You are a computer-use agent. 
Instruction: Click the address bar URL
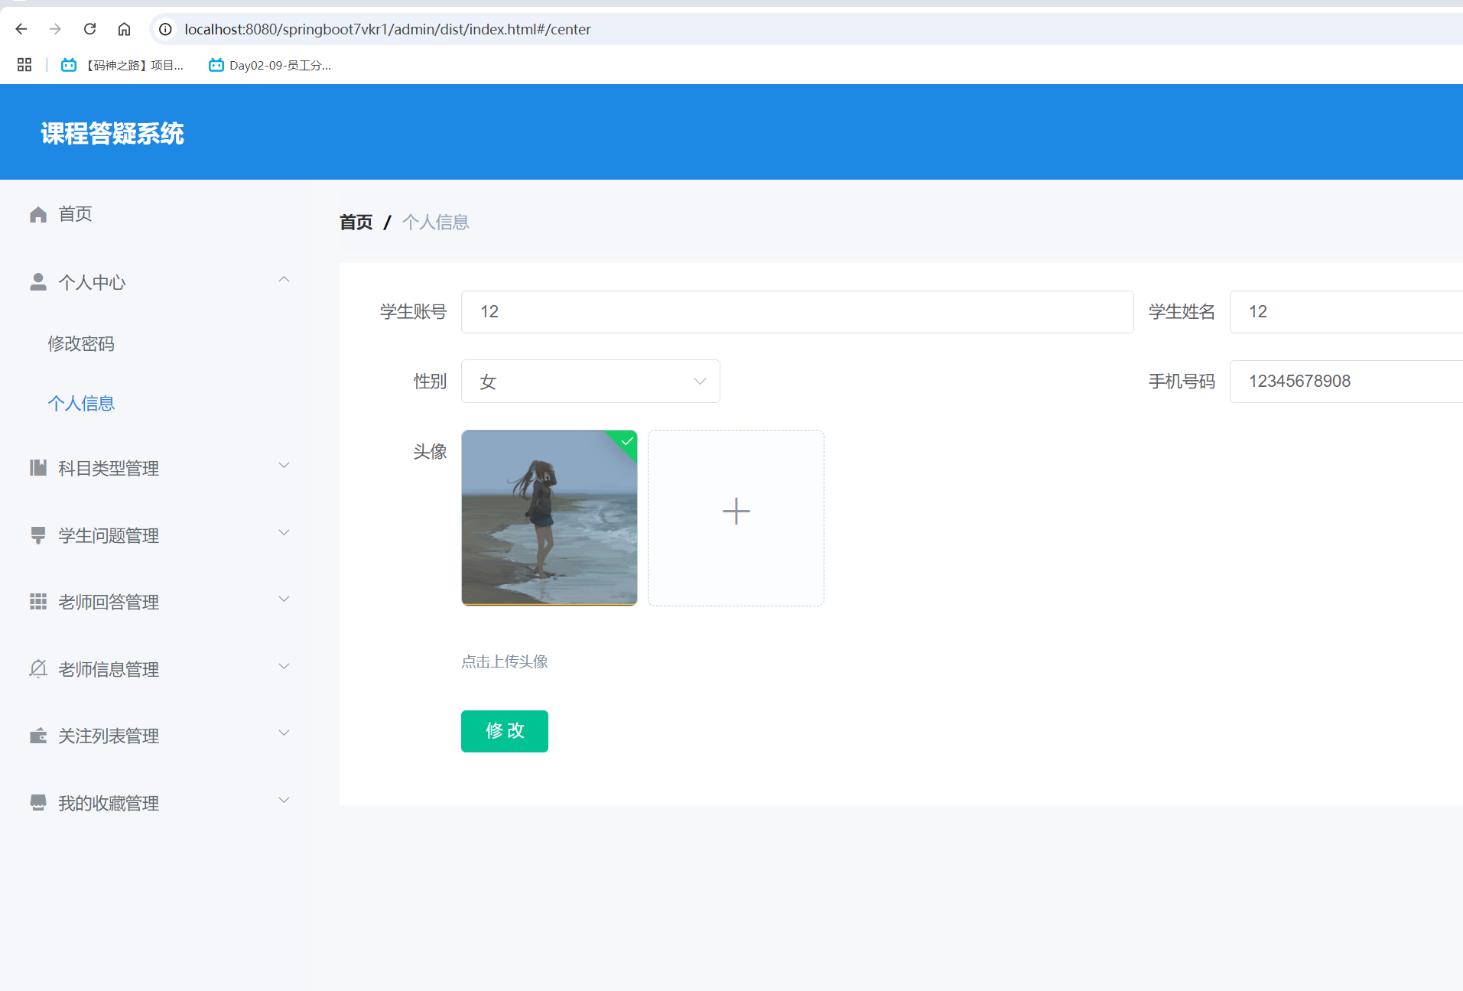pyautogui.click(x=388, y=29)
